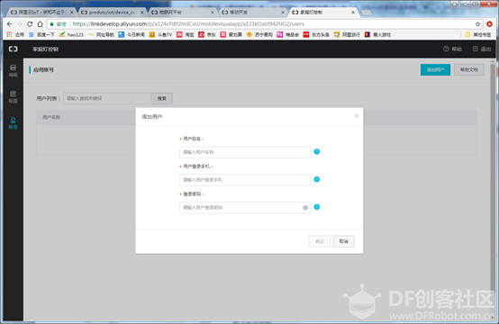Screen dimensions: 499x324
Task: Click the 确定 button in dialog
Action: 320,241
